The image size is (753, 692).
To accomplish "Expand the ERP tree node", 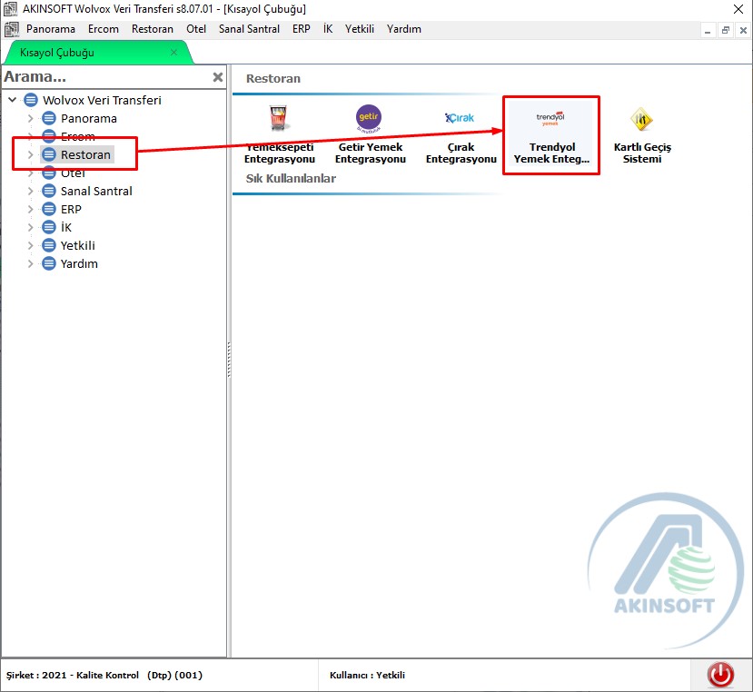I will click(30, 210).
